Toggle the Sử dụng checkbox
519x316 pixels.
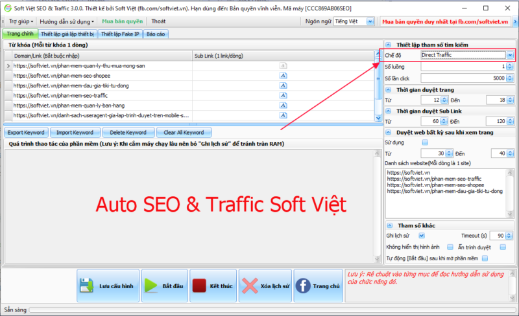pos(425,142)
